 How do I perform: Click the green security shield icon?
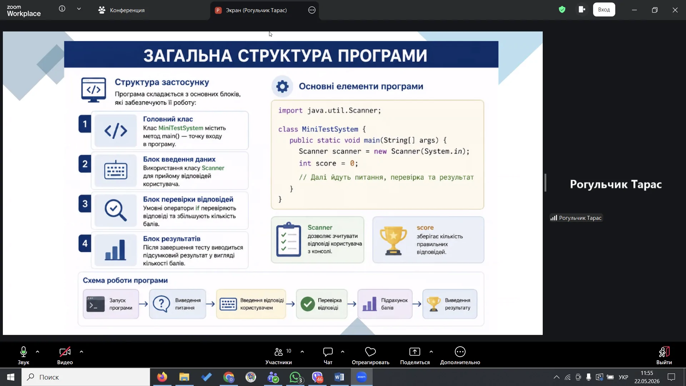(562, 10)
